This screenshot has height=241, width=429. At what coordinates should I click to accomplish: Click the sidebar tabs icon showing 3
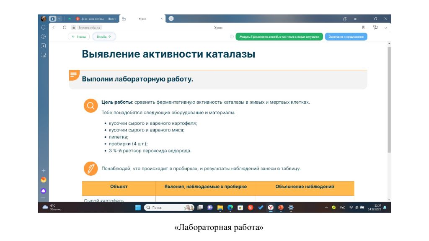tap(43, 46)
